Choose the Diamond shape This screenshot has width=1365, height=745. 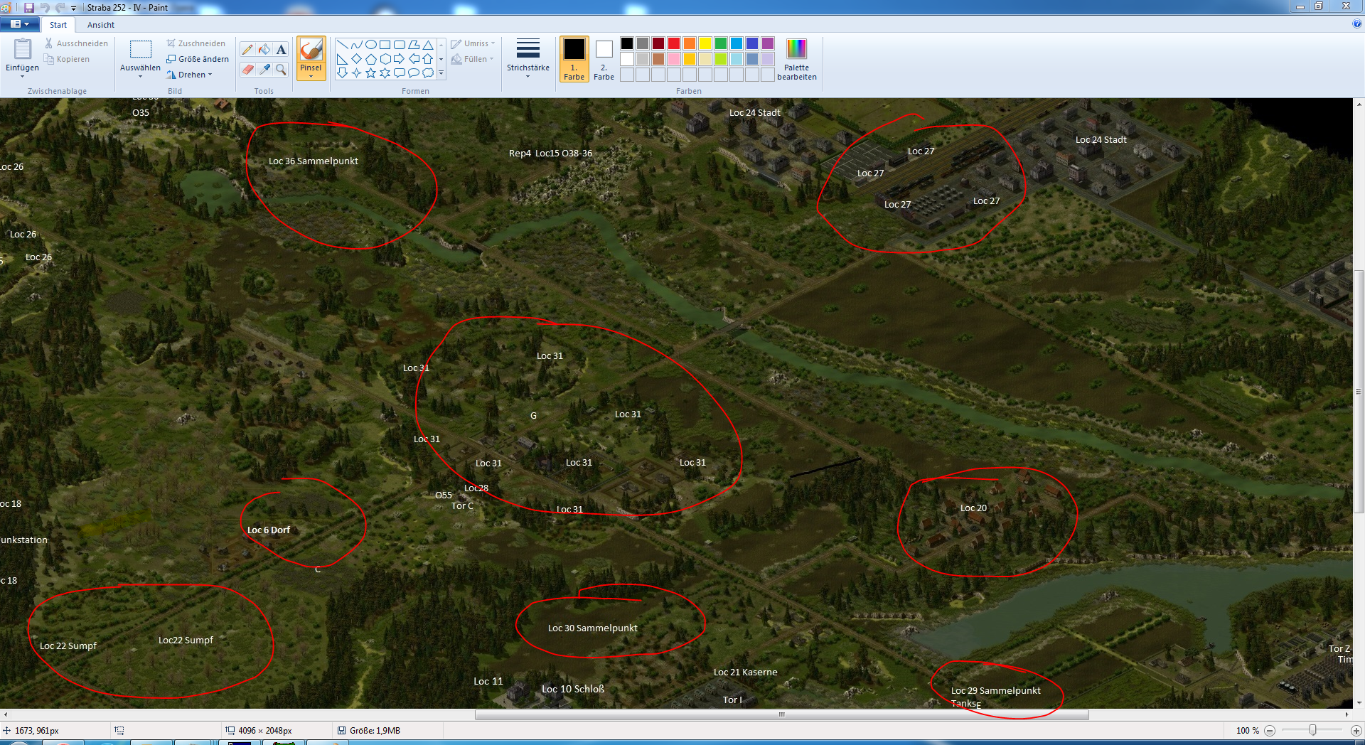click(x=356, y=59)
